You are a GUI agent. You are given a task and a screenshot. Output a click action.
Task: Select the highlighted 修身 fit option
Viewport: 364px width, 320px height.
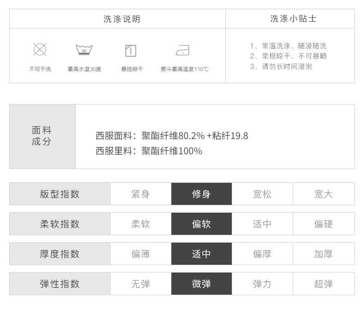click(201, 194)
